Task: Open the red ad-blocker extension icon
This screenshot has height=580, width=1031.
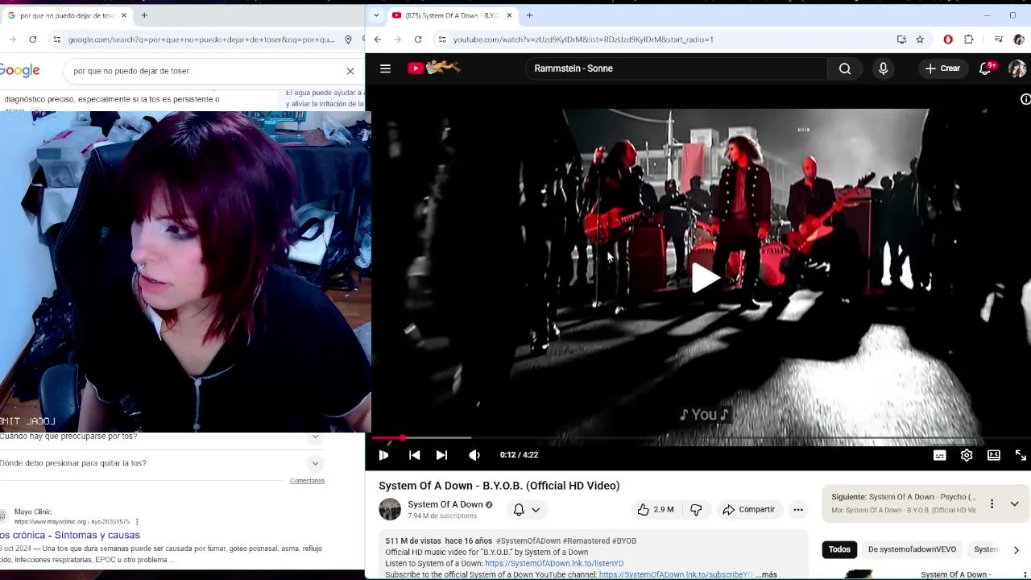Action: tap(948, 39)
